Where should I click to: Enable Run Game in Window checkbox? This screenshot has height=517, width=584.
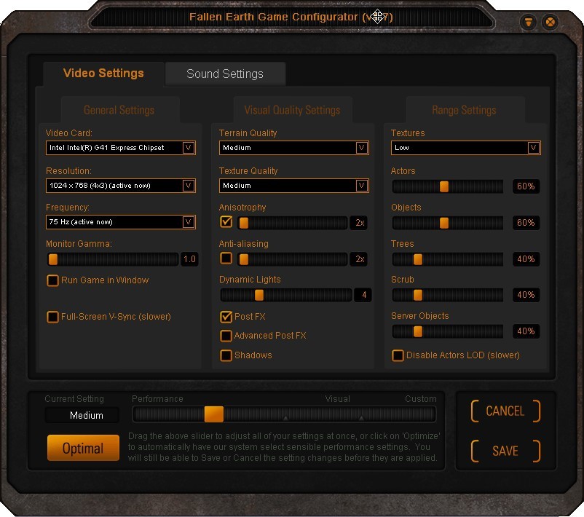point(52,280)
